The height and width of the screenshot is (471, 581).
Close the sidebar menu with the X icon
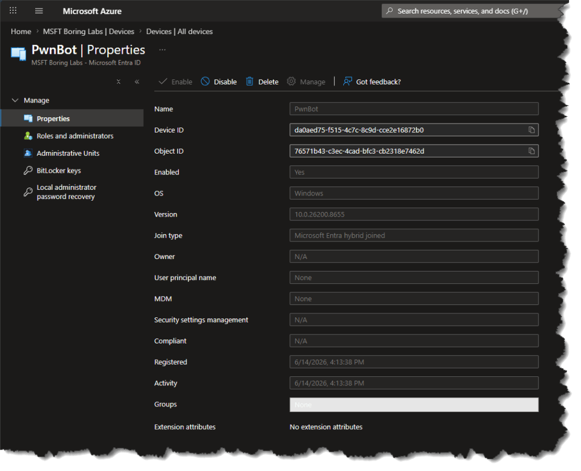[119, 82]
